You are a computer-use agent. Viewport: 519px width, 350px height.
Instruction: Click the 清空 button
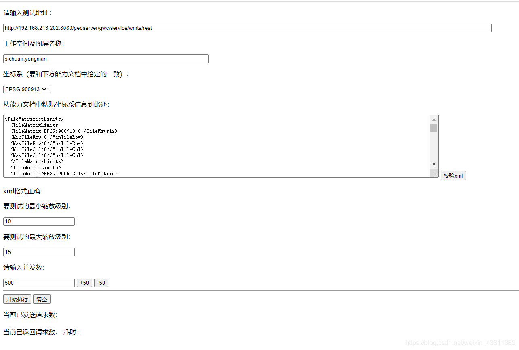point(42,299)
